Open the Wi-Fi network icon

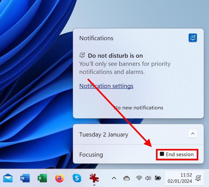coord(139,178)
